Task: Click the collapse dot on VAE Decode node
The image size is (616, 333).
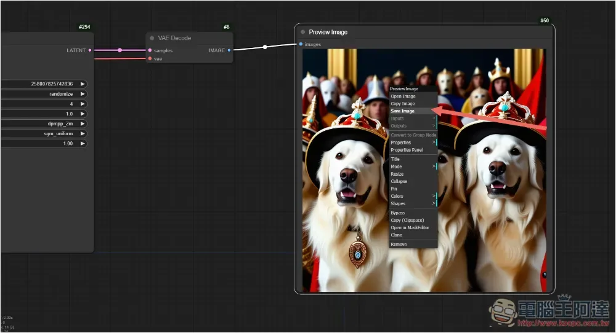Action: [152, 38]
